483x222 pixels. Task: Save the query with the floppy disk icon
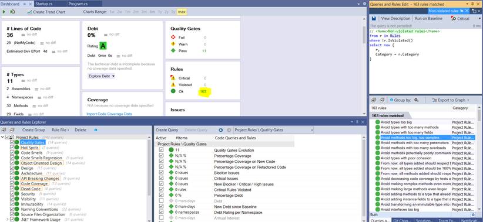[374, 18]
